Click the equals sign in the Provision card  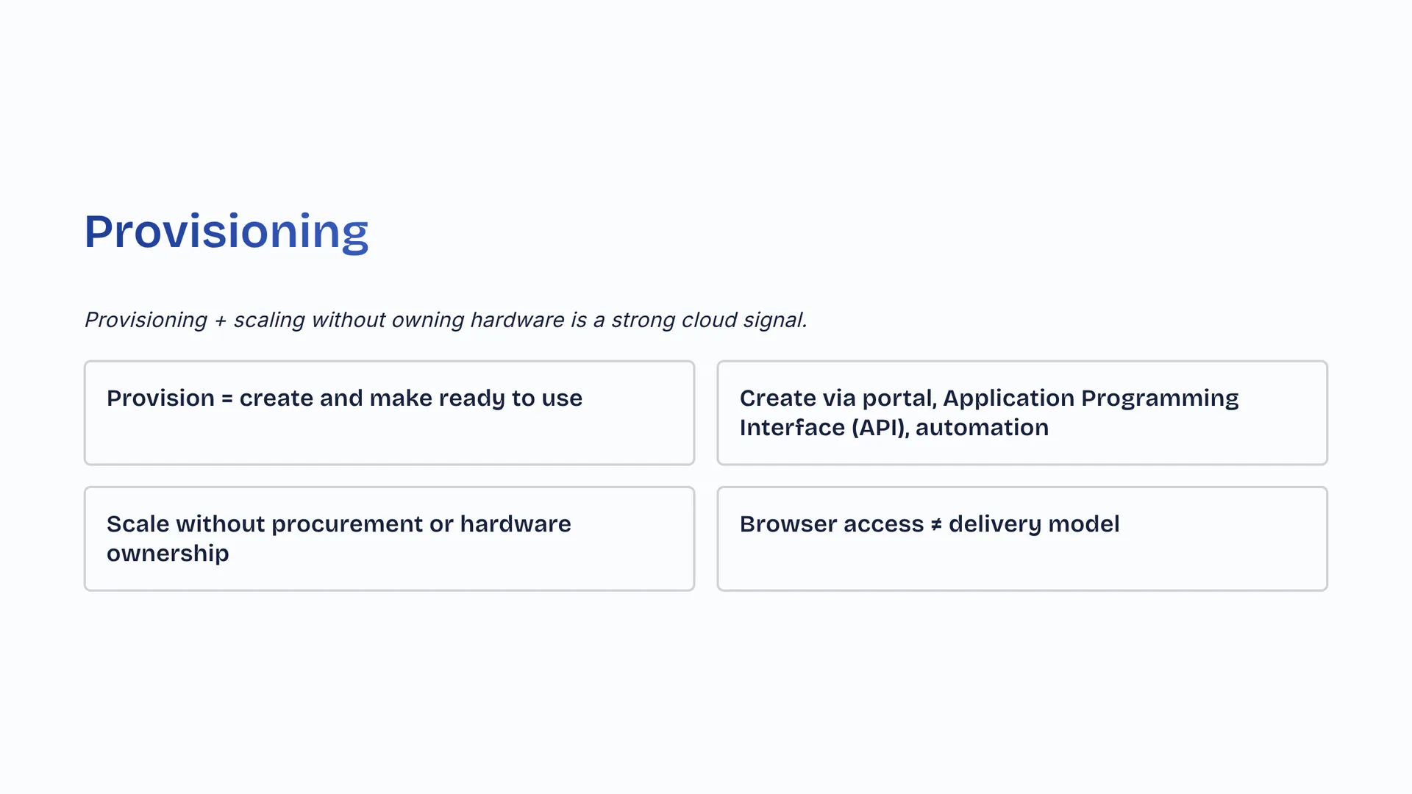click(x=227, y=399)
